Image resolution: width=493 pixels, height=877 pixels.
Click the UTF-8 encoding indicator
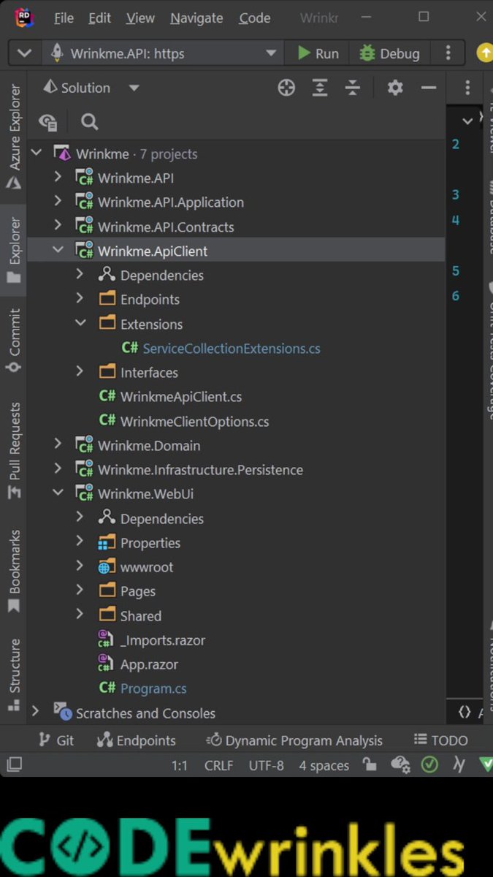[x=266, y=765]
